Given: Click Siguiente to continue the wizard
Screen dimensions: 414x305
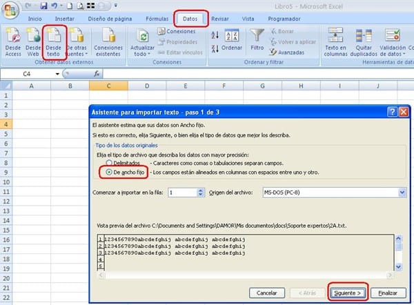Looking at the screenshot, I should pos(348,293).
